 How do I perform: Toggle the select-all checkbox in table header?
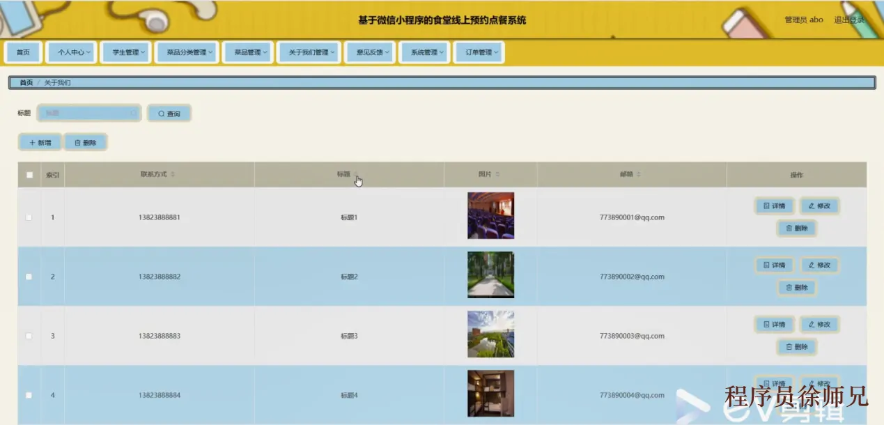point(29,175)
